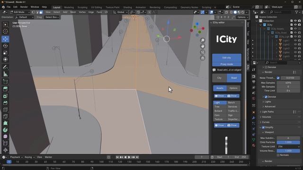Toggle camera view icon in viewport
The height and width of the screenshot is (170, 303).
coord(203,52)
